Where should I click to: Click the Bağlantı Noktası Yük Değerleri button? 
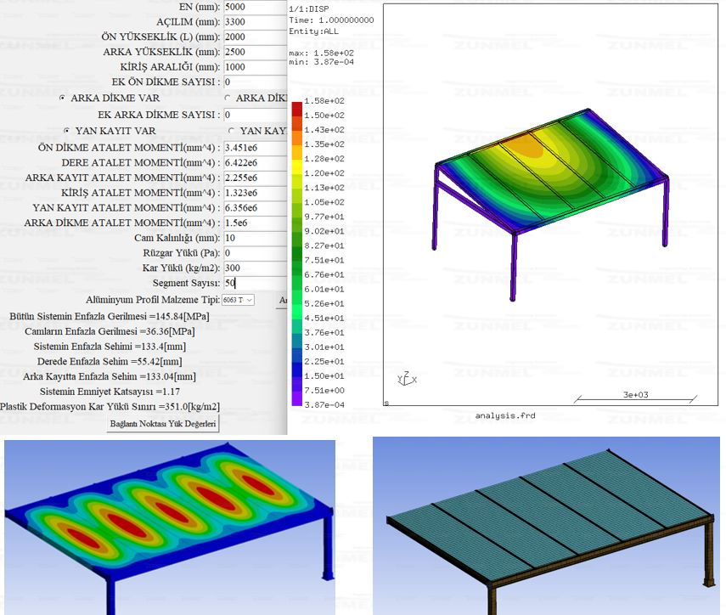coord(163,424)
